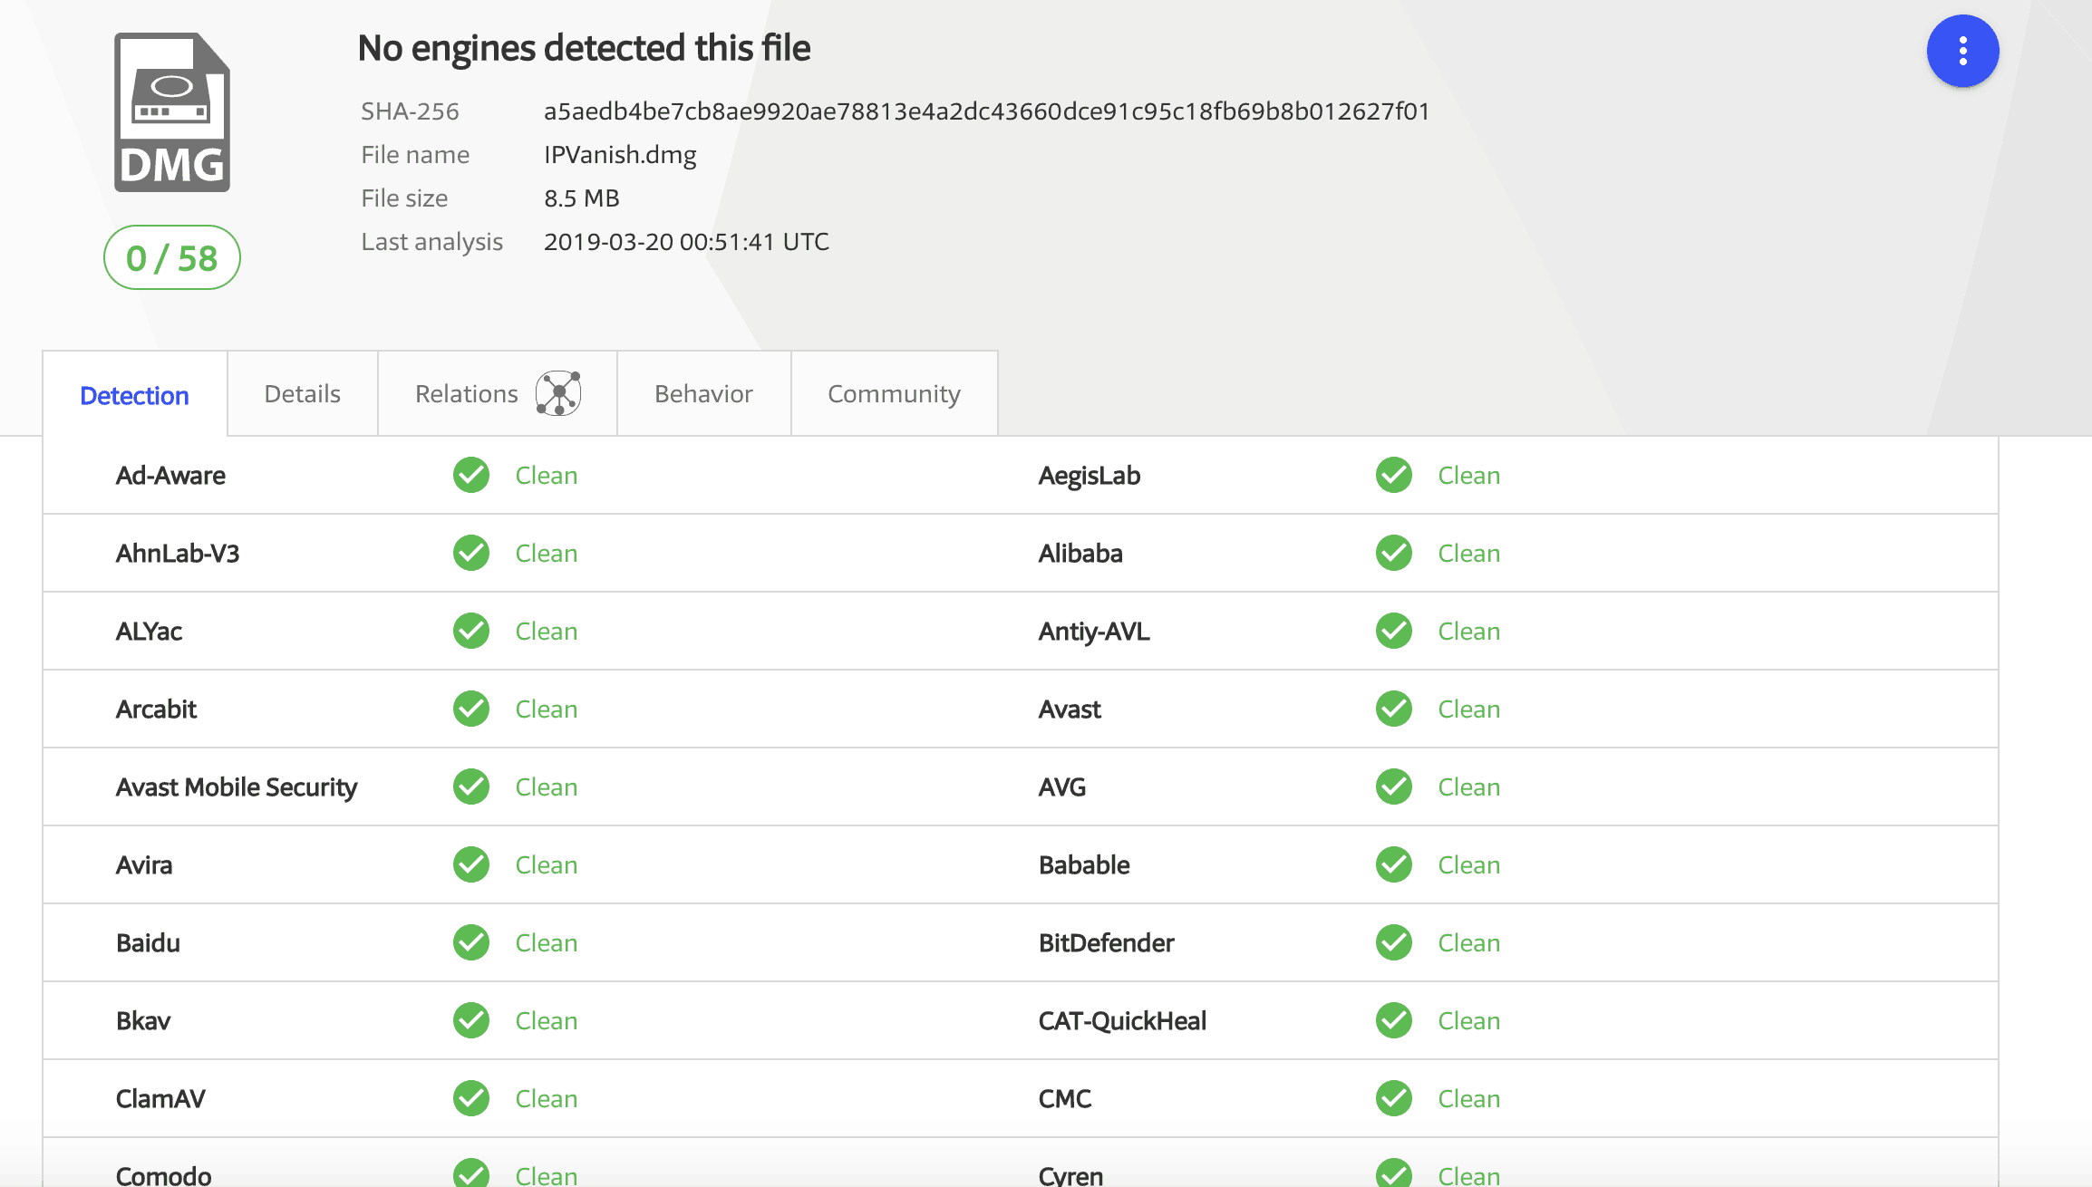
Task: Click the green checkmark for AhnLab-V3
Action: point(471,553)
